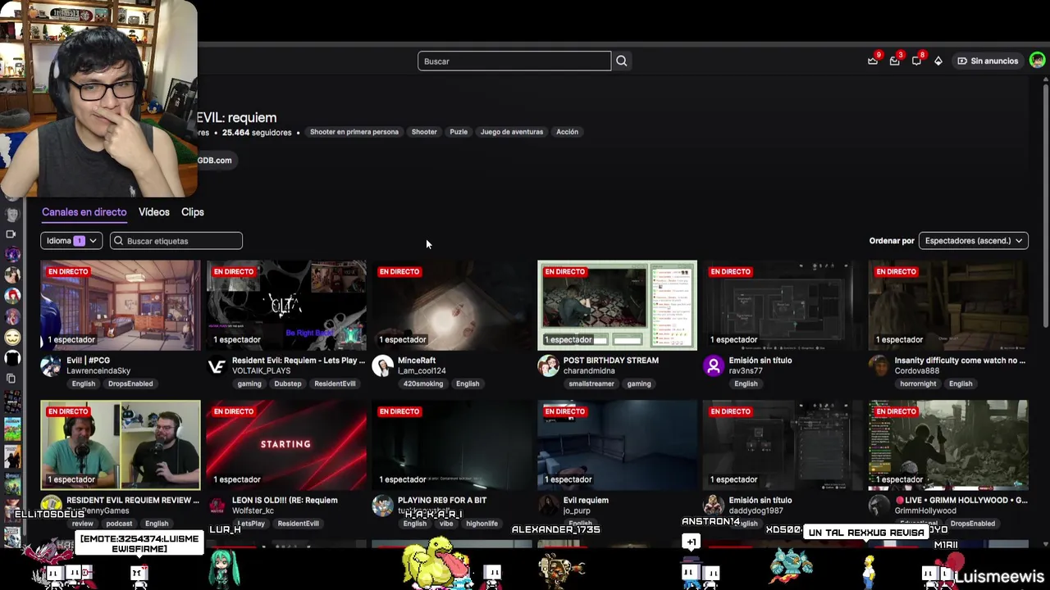The width and height of the screenshot is (1050, 590).
Task: Open the whispers chat icon
Action: pyautogui.click(x=916, y=61)
